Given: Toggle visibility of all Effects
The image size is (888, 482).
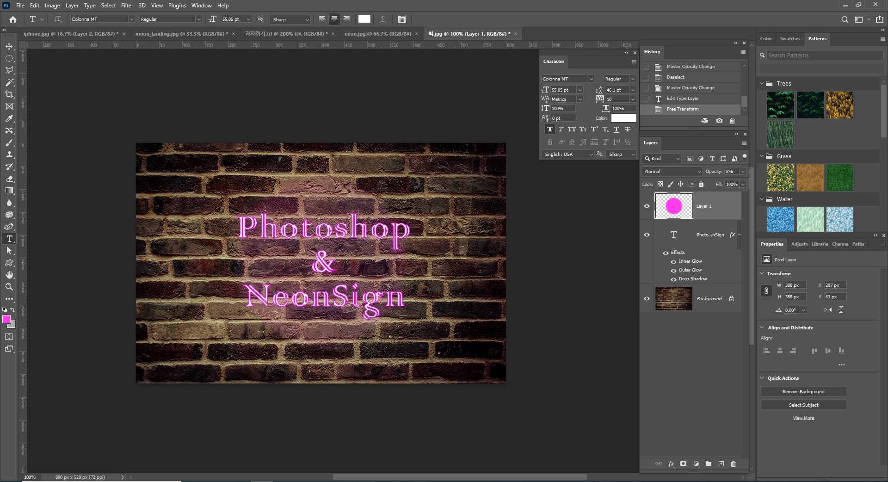Looking at the screenshot, I should coord(666,253).
